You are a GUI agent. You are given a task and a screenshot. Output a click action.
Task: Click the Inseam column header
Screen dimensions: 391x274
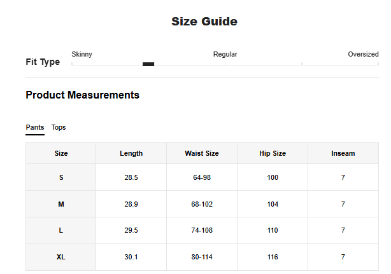pyautogui.click(x=343, y=153)
